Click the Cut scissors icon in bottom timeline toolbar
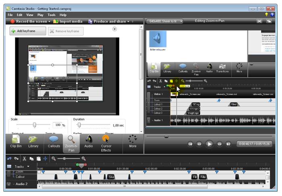 click(x=25, y=159)
